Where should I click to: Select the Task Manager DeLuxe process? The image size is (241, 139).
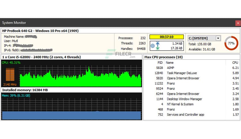coord(191,73)
